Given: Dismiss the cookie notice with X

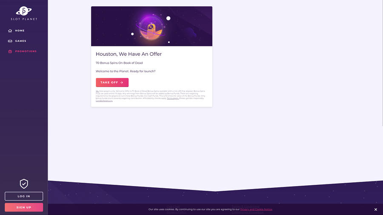Looking at the screenshot, I should (x=376, y=209).
